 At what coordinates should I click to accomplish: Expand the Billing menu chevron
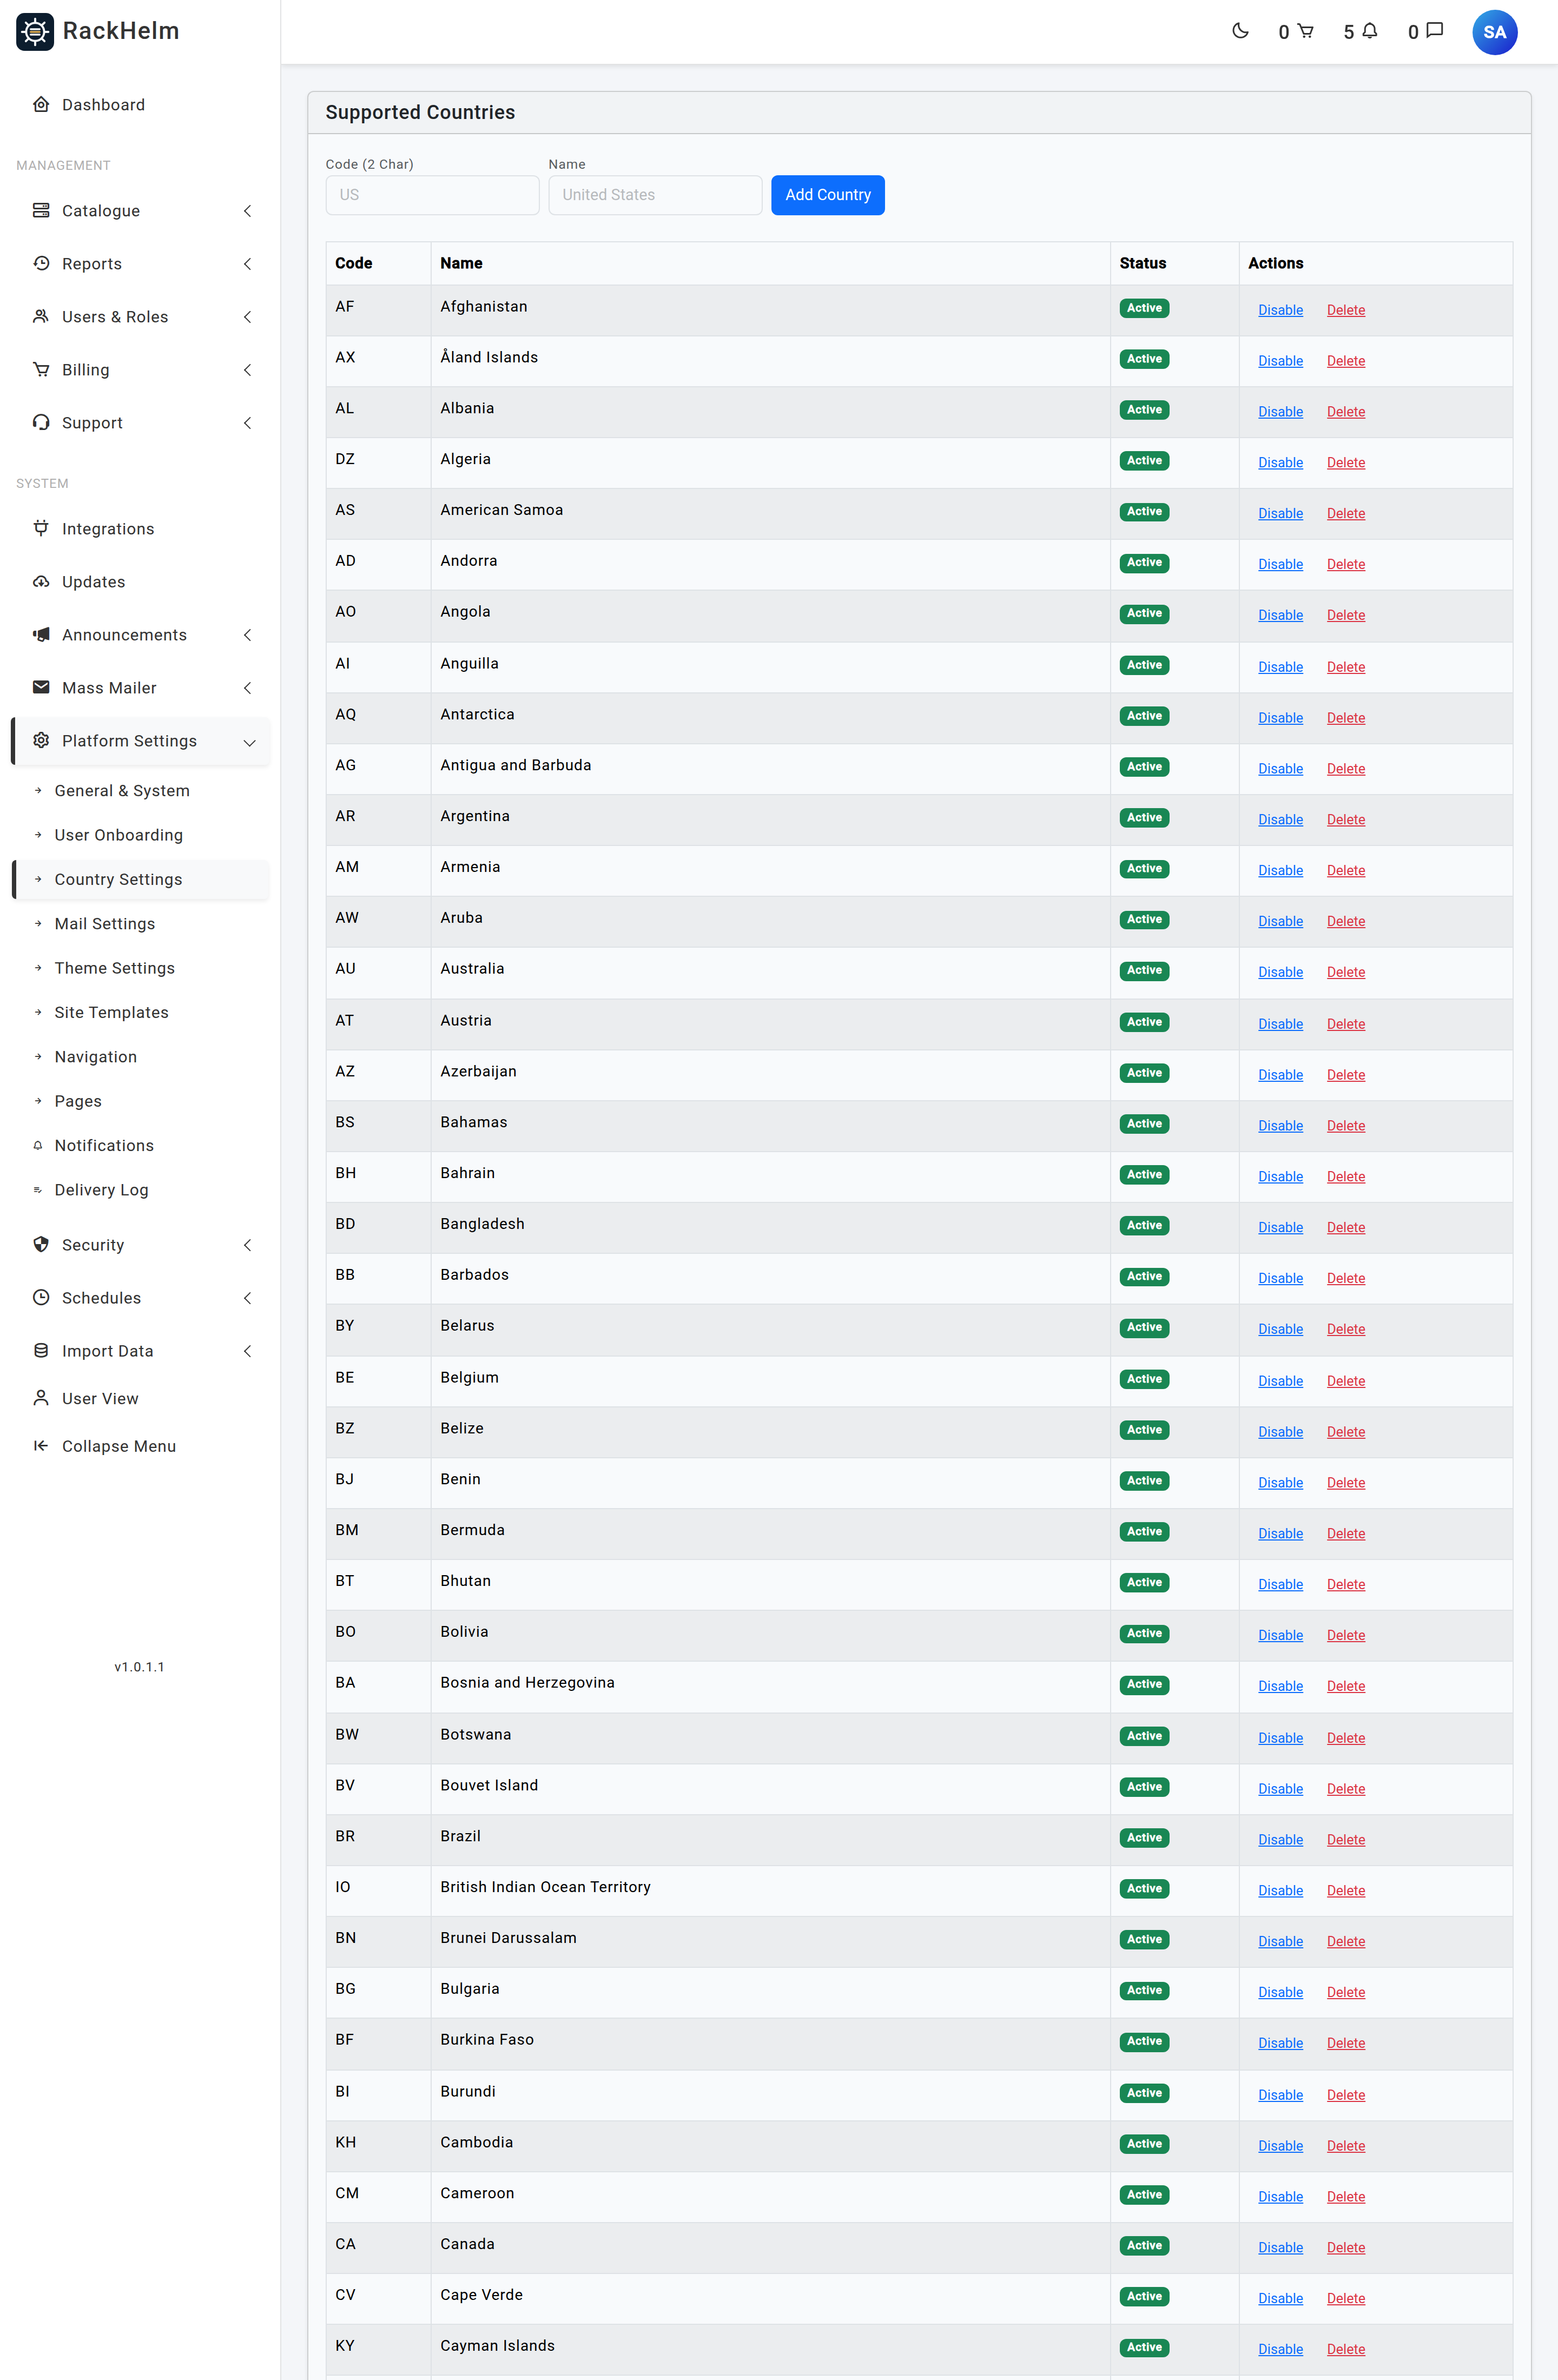point(247,369)
